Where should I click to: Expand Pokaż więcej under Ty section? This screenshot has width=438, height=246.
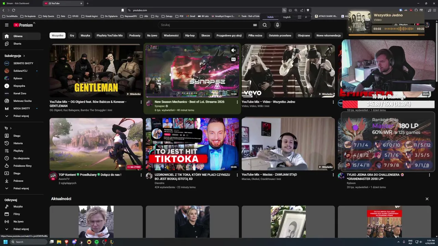click(x=21, y=188)
